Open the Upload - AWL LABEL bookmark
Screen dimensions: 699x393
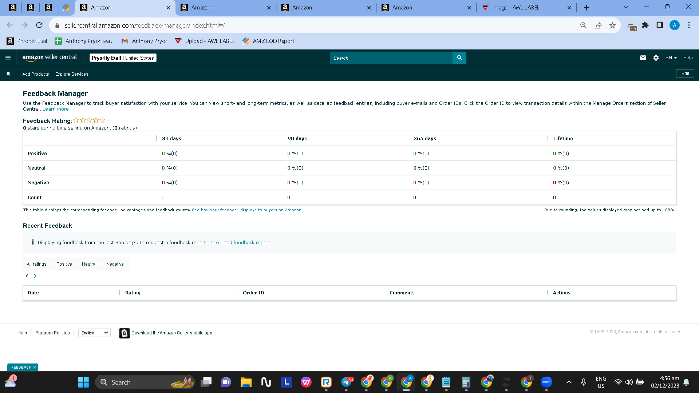click(205, 41)
